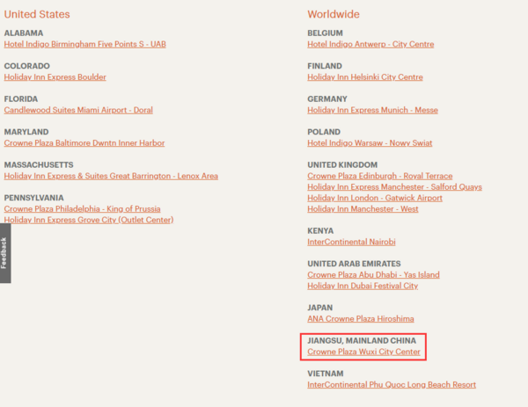The width and height of the screenshot is (528, 407).
Task: Click the ALABAMA state label
Action: pos(24,33)
